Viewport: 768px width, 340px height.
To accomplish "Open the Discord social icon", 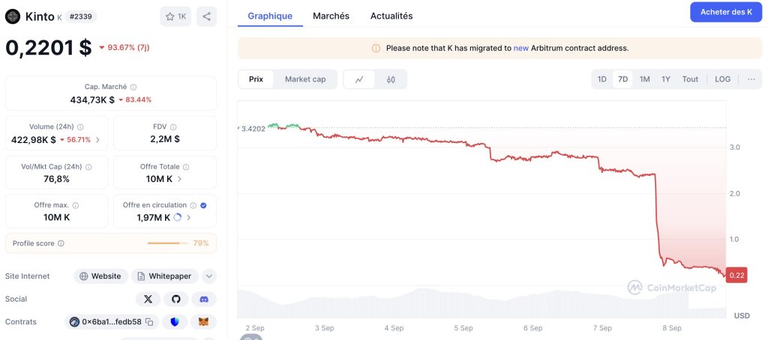I will (x=203, y=299).
